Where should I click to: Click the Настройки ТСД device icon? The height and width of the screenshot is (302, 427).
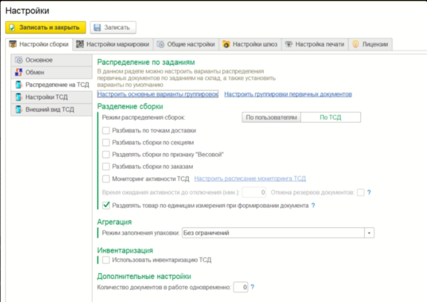[x=18, y=97]
